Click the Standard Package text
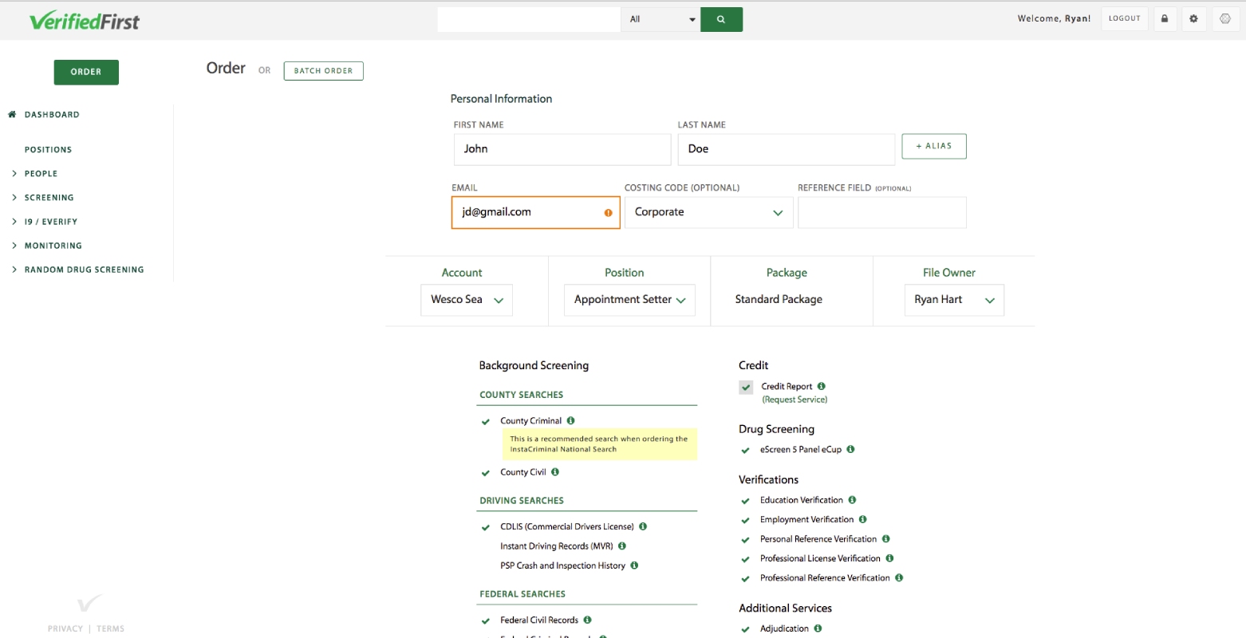 pos(779,299)
